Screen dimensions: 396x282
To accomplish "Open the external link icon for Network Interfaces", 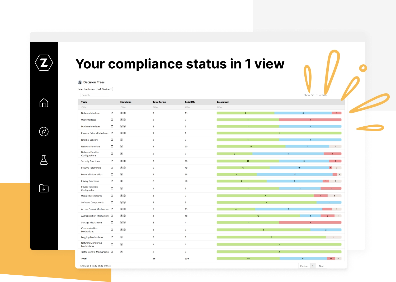I will pos(112,113).
